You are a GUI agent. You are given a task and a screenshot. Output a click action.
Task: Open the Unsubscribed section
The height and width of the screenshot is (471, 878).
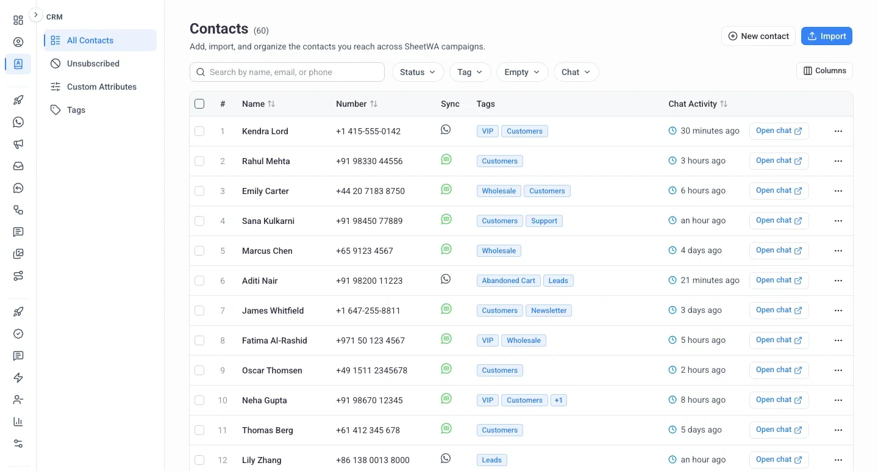click(x=100, y=63)
